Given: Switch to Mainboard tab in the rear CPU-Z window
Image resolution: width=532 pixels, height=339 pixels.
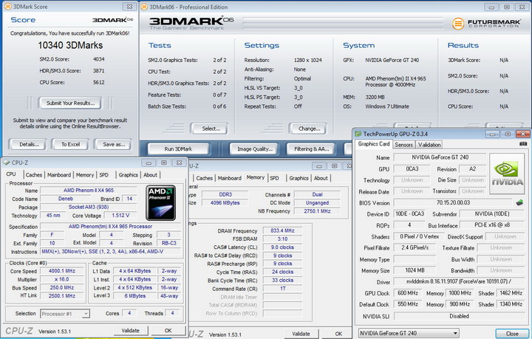Looking at the screenshot, I should (230, 178).
